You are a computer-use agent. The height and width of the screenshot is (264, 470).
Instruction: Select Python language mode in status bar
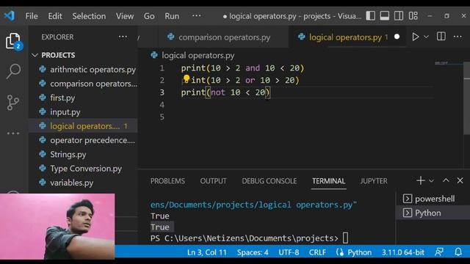coord(359,252)
